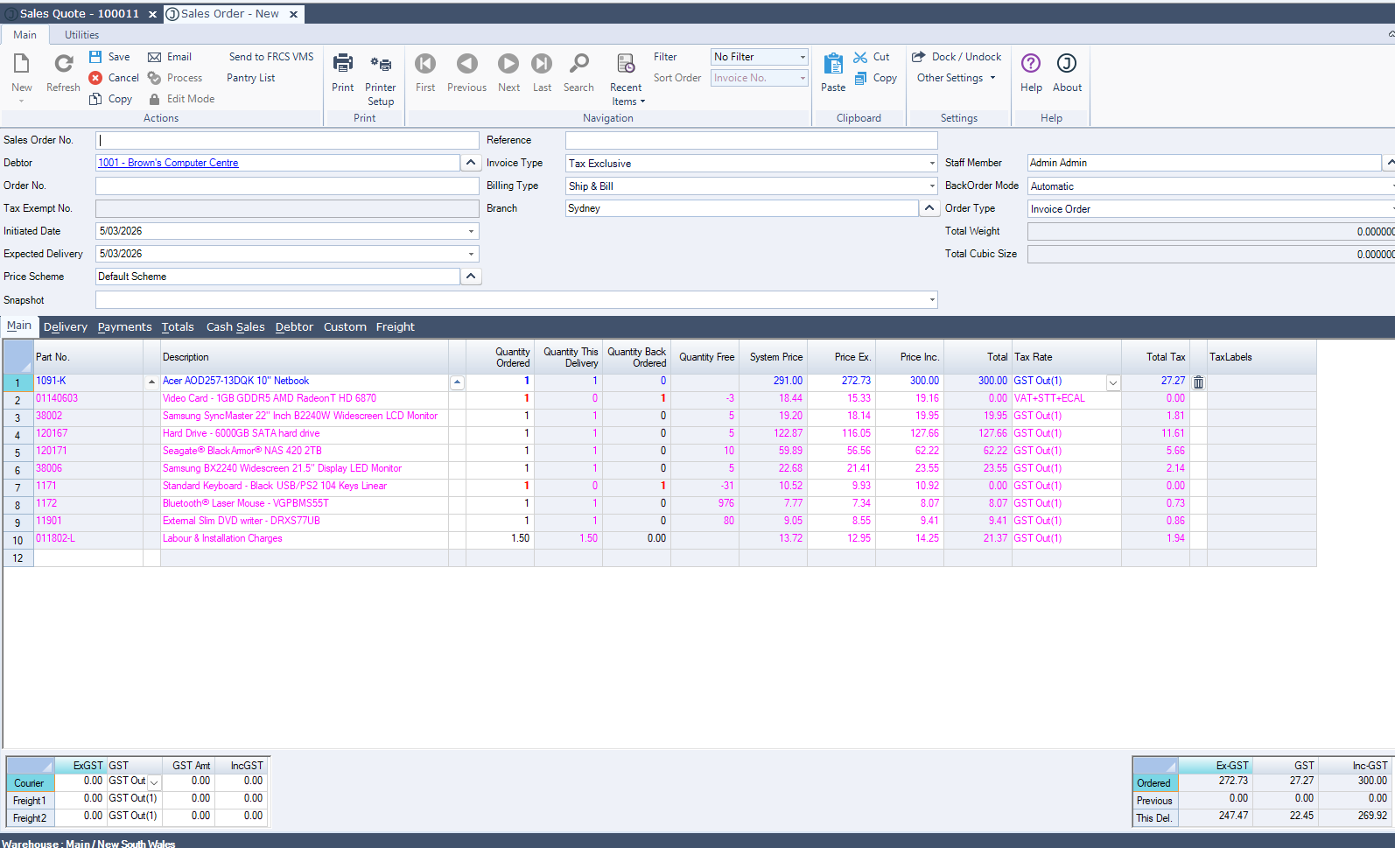Click the Save icon in Actions
Image resolution: width=1395 pixels, height=848 pixels.
[96, 57]
